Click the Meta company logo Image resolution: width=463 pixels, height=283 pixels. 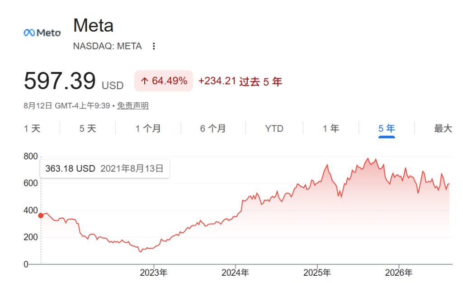(x=42, y=33)
